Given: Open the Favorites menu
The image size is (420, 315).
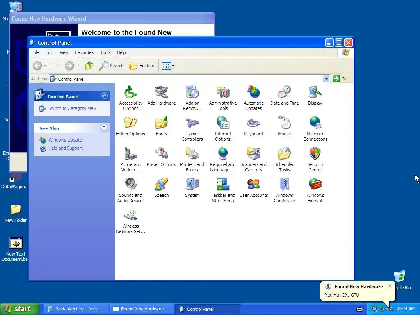Looking at the screenshot, I should [x=84, y=52].
